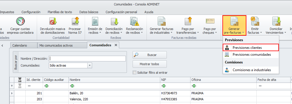
Task: Click hourglass column header icon
Action: pyautogui.click(x=20, y=80)
